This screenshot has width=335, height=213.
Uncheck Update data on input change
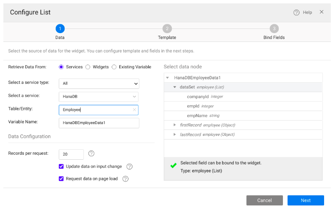click(61, 166)
